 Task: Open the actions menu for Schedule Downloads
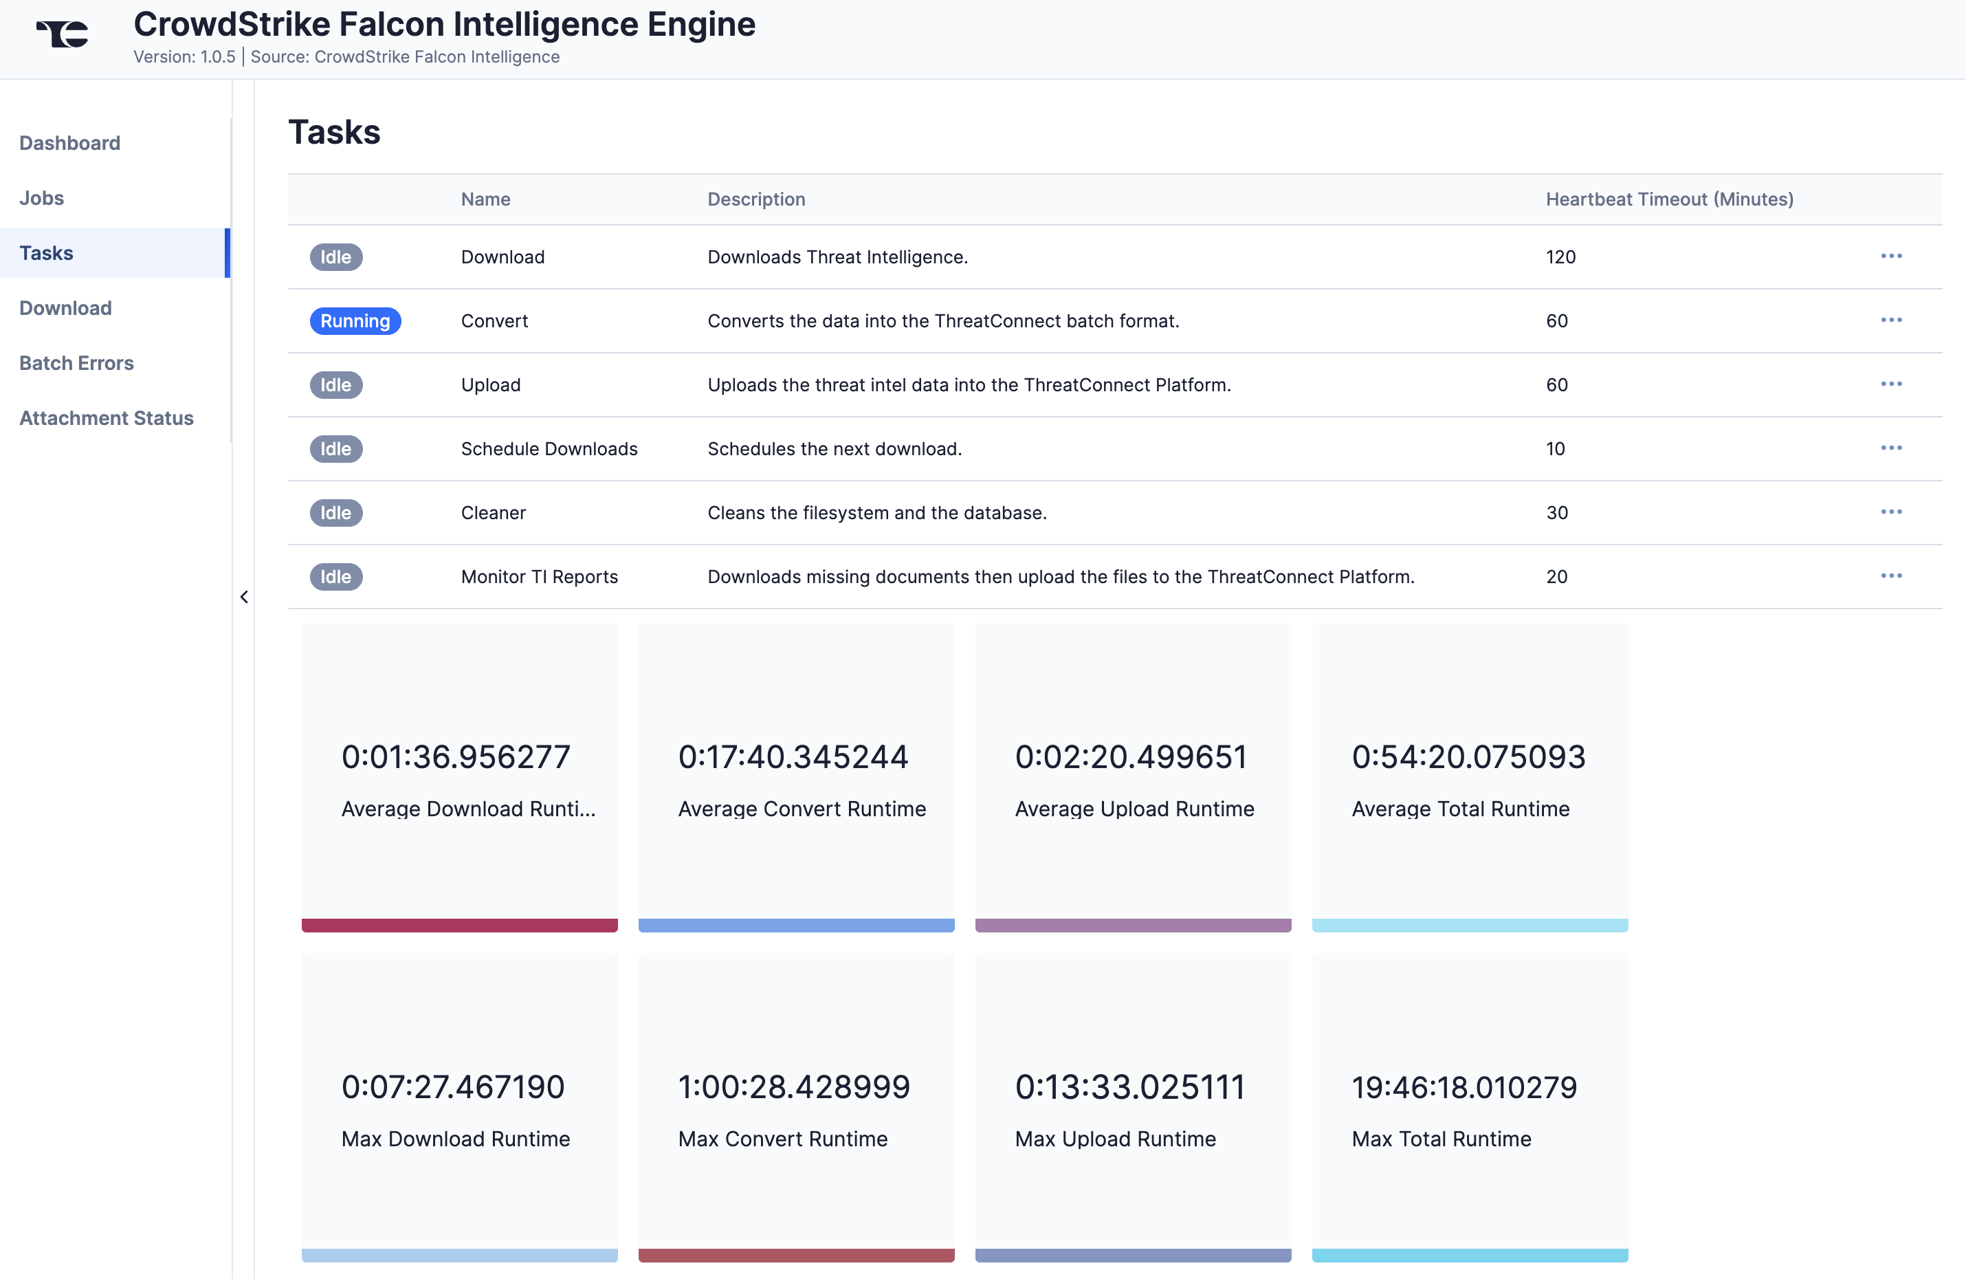[x=1892, y=448]
